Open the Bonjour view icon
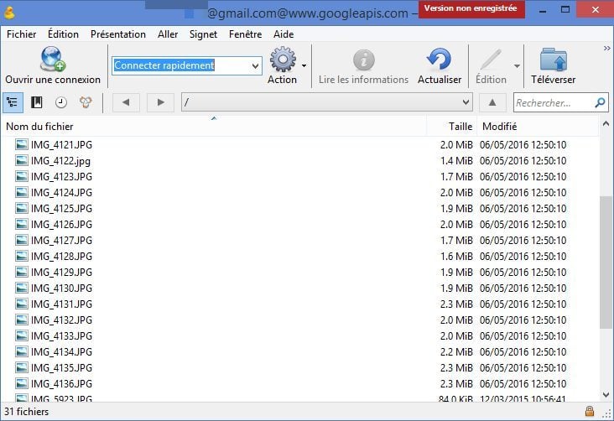The image size is (614, 421). 86,102
